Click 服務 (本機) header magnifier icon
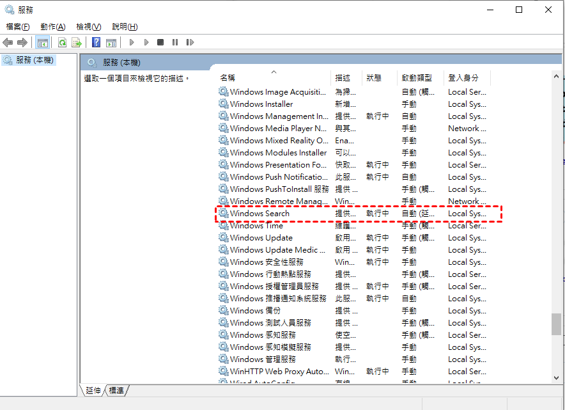The height and width of the screenshot is (410, 565). point(92,63)
